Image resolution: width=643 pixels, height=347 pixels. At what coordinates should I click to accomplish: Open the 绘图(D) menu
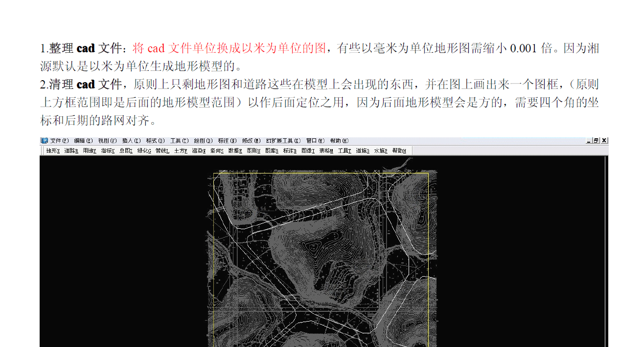(203, 141)
